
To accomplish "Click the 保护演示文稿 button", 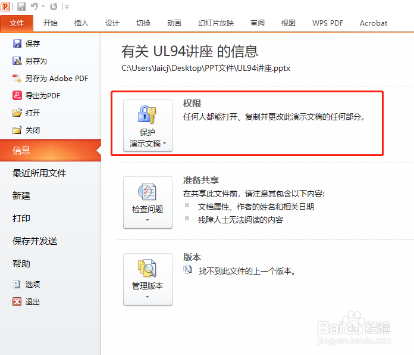I will [x=148, y=126].
